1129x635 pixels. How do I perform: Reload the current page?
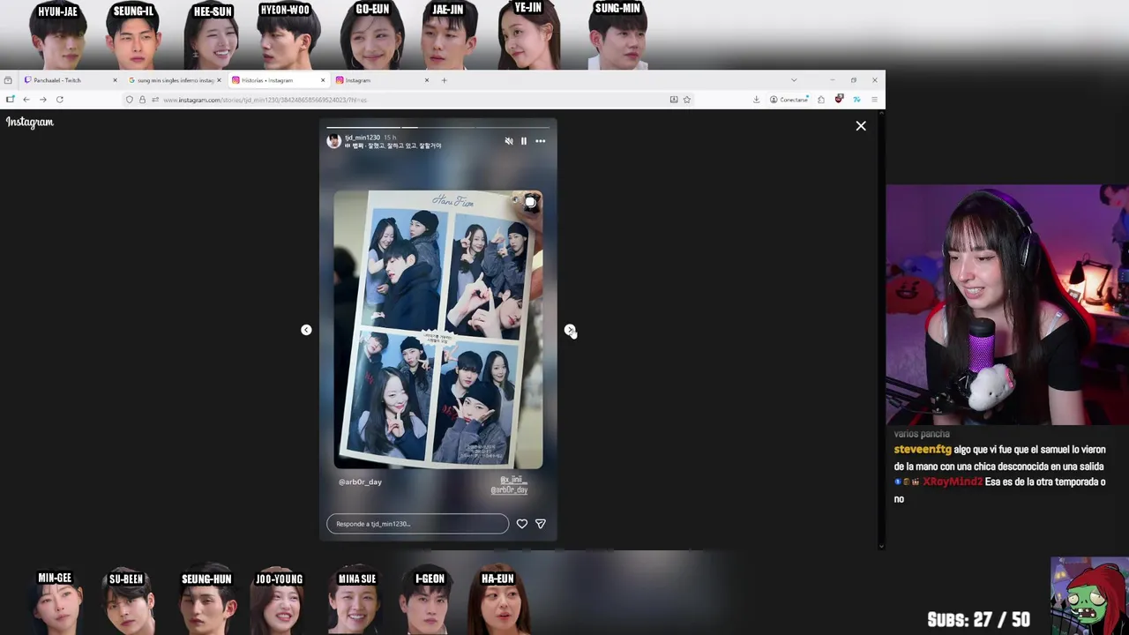pos(59,100)
